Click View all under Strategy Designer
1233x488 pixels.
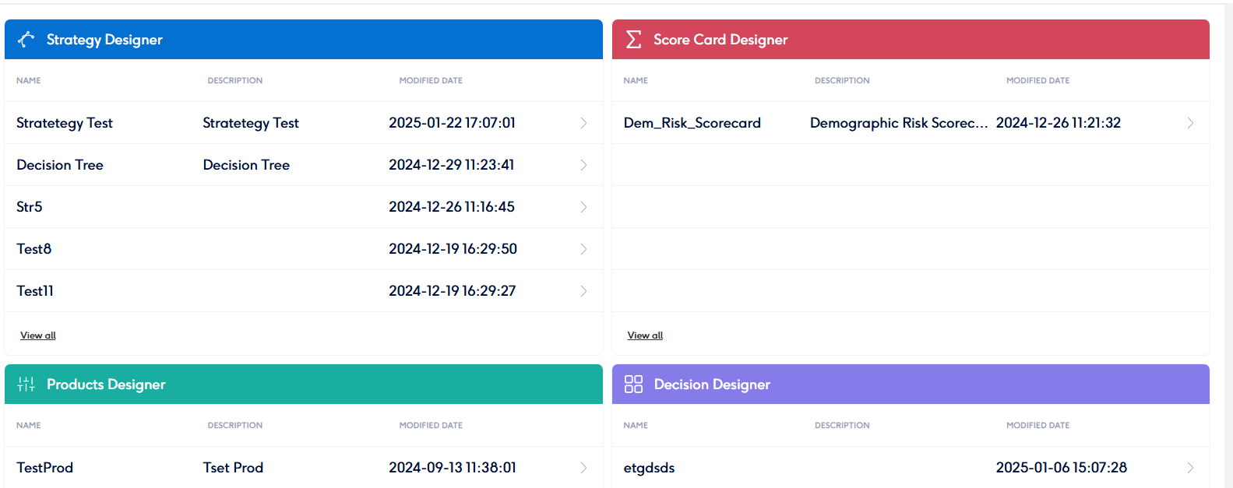(38, 335)
